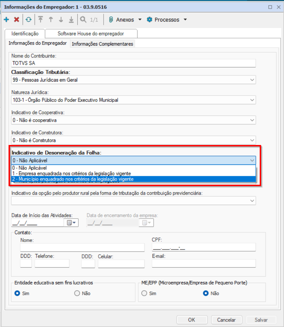
Task: Select Sim for Entidade educativa sem fins lucrativos
Action: point(17,293)
